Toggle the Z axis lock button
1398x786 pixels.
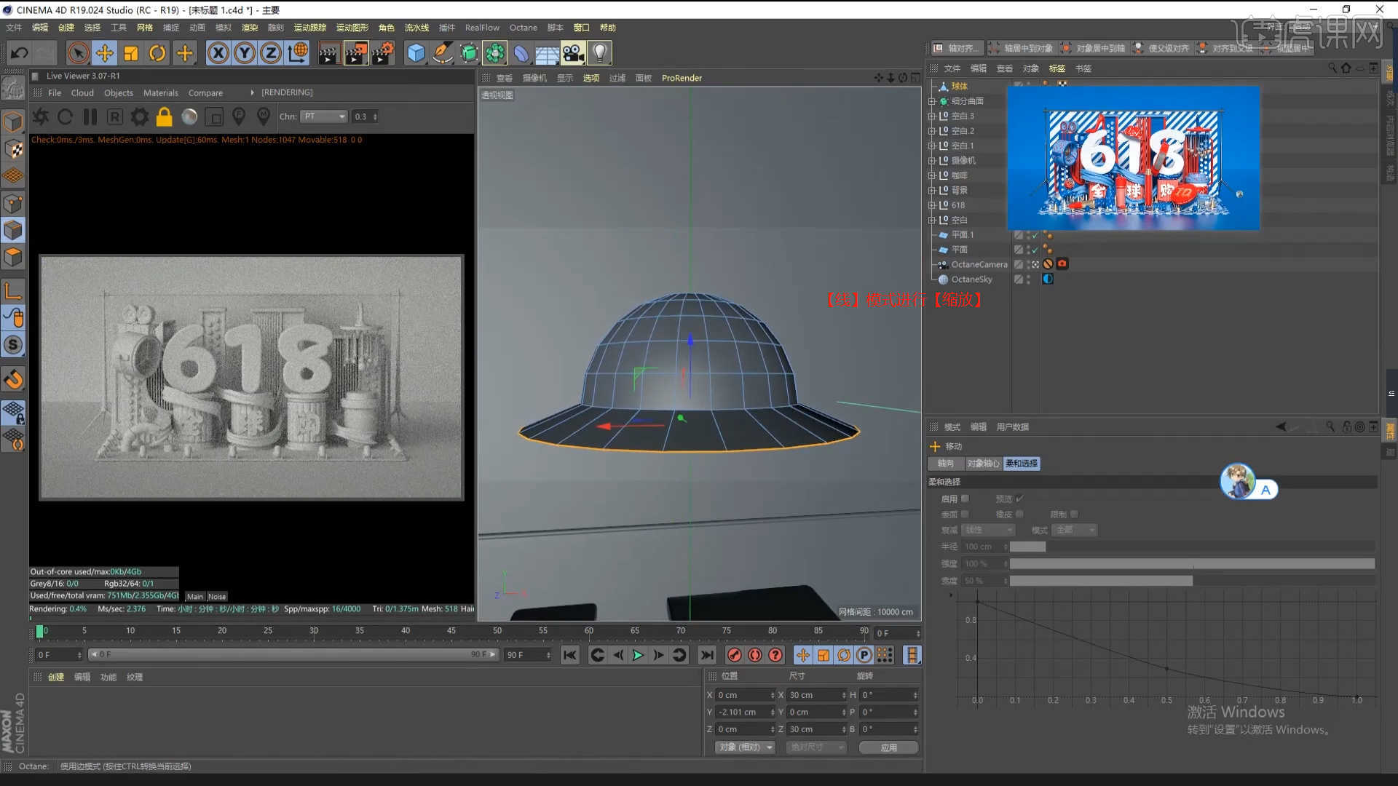(271, 52)
